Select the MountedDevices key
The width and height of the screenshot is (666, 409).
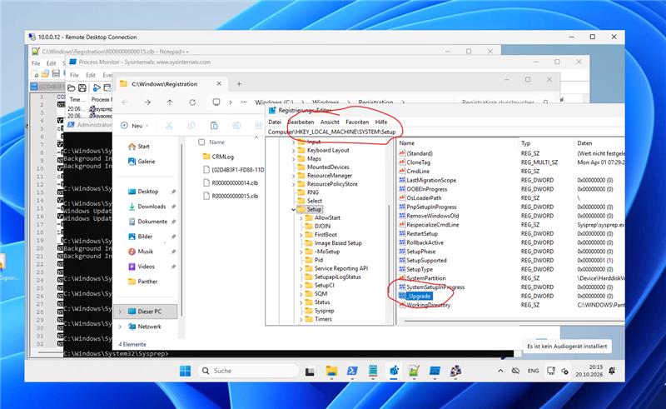tap(328, 167)
